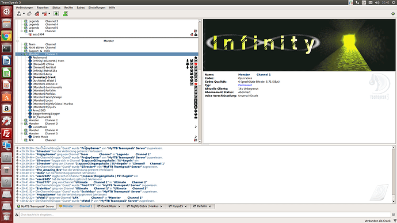Open the dropdown arrow next to away status icon
This screenshot has width=397, height=223.
(x=24, y=14)
